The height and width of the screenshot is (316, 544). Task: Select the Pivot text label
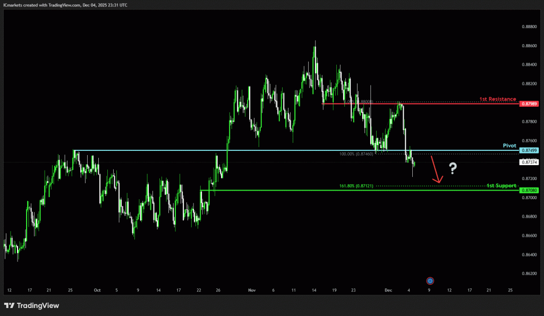509,145
